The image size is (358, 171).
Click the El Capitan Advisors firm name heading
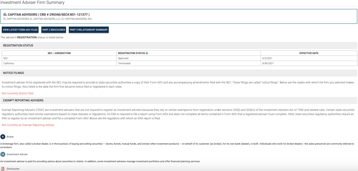[46, 14]
